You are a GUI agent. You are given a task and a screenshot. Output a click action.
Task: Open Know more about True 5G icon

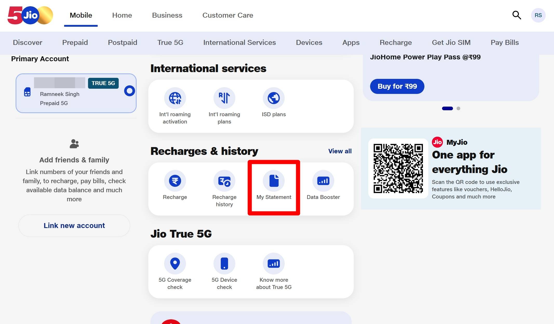[274, 264]
